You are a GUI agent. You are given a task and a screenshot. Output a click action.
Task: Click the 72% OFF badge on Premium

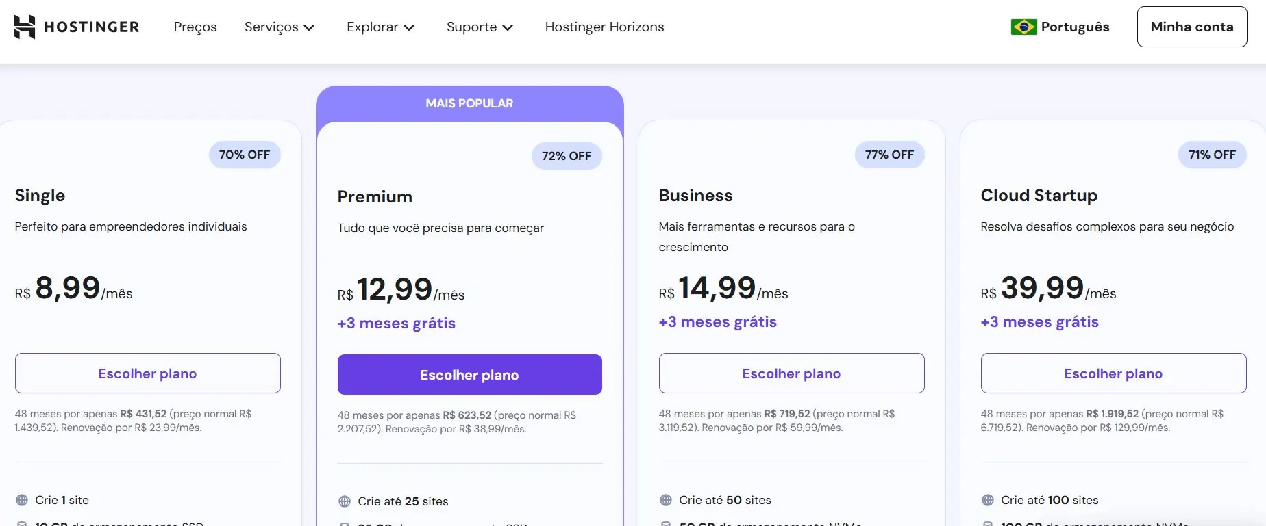567,155
